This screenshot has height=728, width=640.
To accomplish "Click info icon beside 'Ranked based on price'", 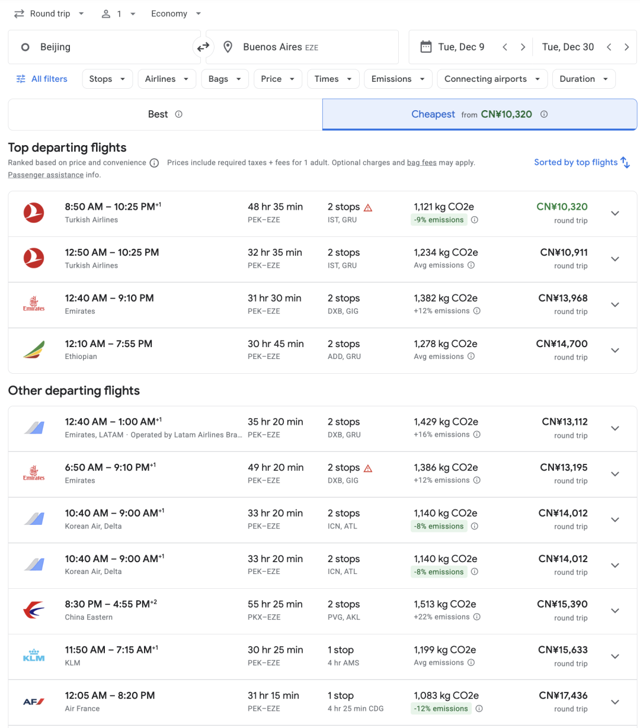I will point(154,163).
